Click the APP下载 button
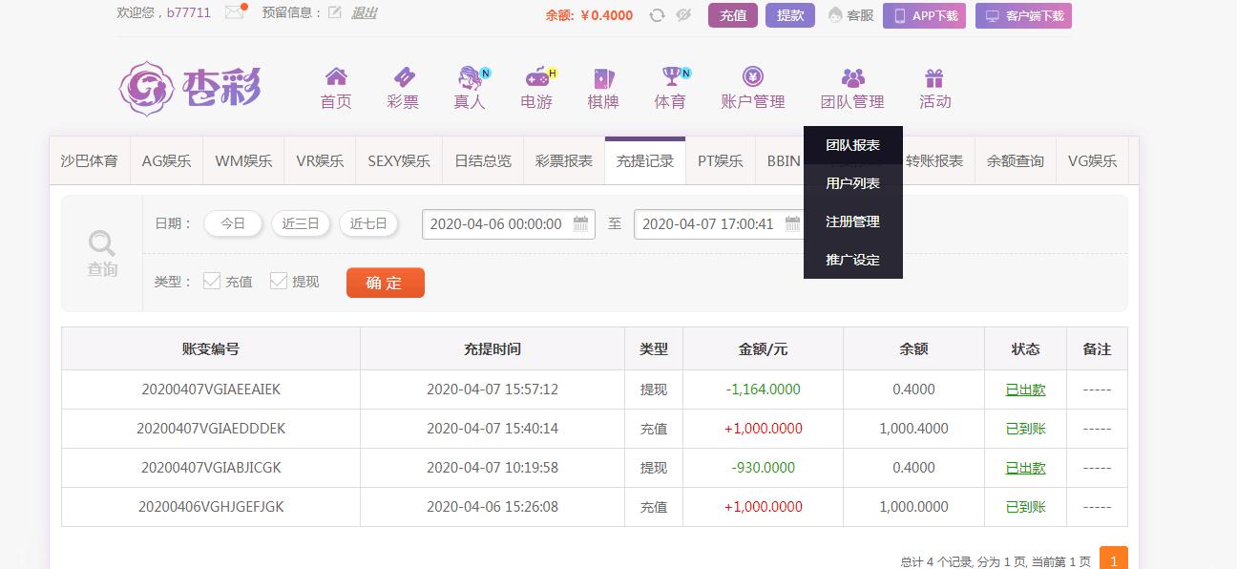Viewport: 1237px width, 569px height. (x=924, y=15)
